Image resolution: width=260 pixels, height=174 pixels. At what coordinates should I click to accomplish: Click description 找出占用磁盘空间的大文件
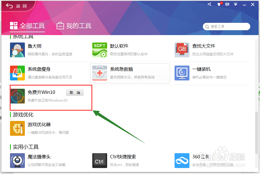[x=213, y=54]
